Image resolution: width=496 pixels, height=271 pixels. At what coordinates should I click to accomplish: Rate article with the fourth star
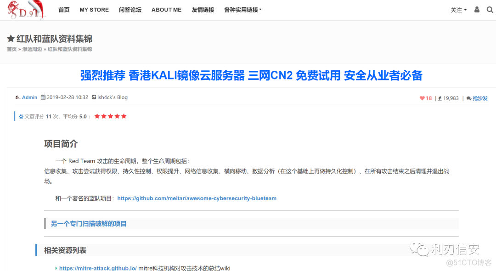(x=117, y=116)
